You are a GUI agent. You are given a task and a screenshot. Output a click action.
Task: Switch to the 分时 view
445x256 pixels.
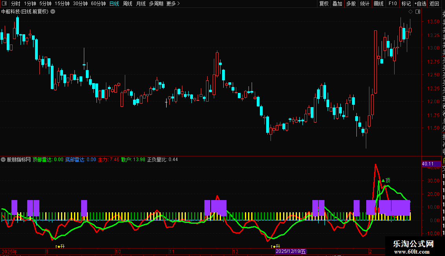coord(16,4)
